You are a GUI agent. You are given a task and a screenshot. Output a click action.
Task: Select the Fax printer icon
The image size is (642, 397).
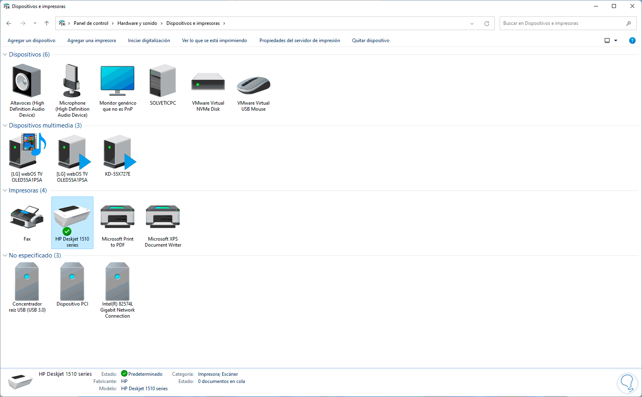tap(27, 217)
